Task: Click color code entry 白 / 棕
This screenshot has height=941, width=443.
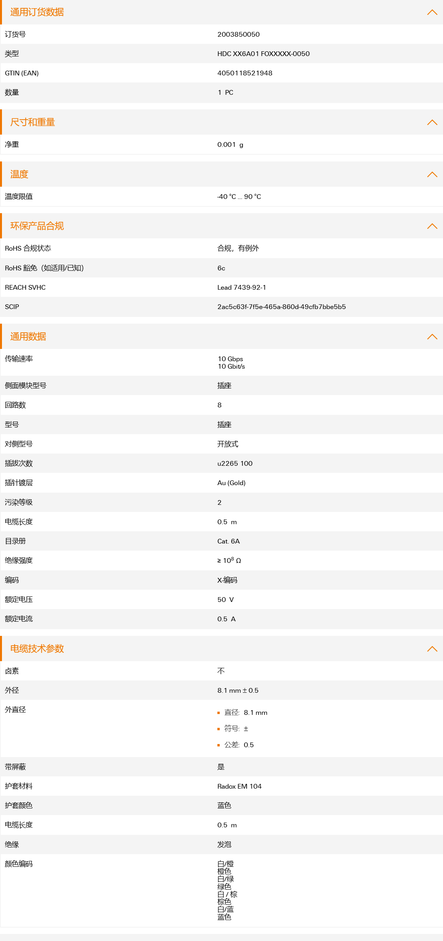Action: click(x=227, y=894)
